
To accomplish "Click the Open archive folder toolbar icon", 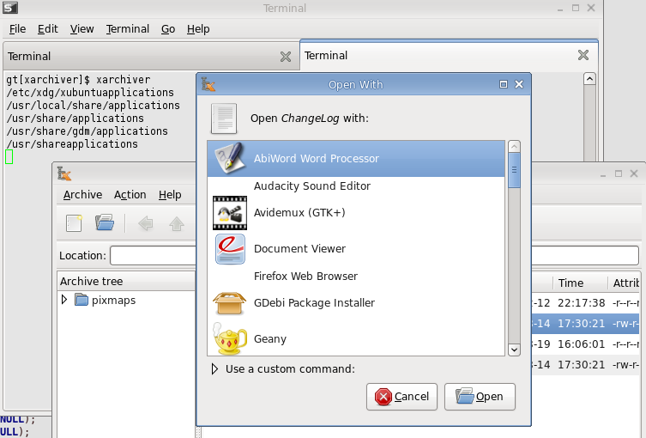I will pos(105,224).
